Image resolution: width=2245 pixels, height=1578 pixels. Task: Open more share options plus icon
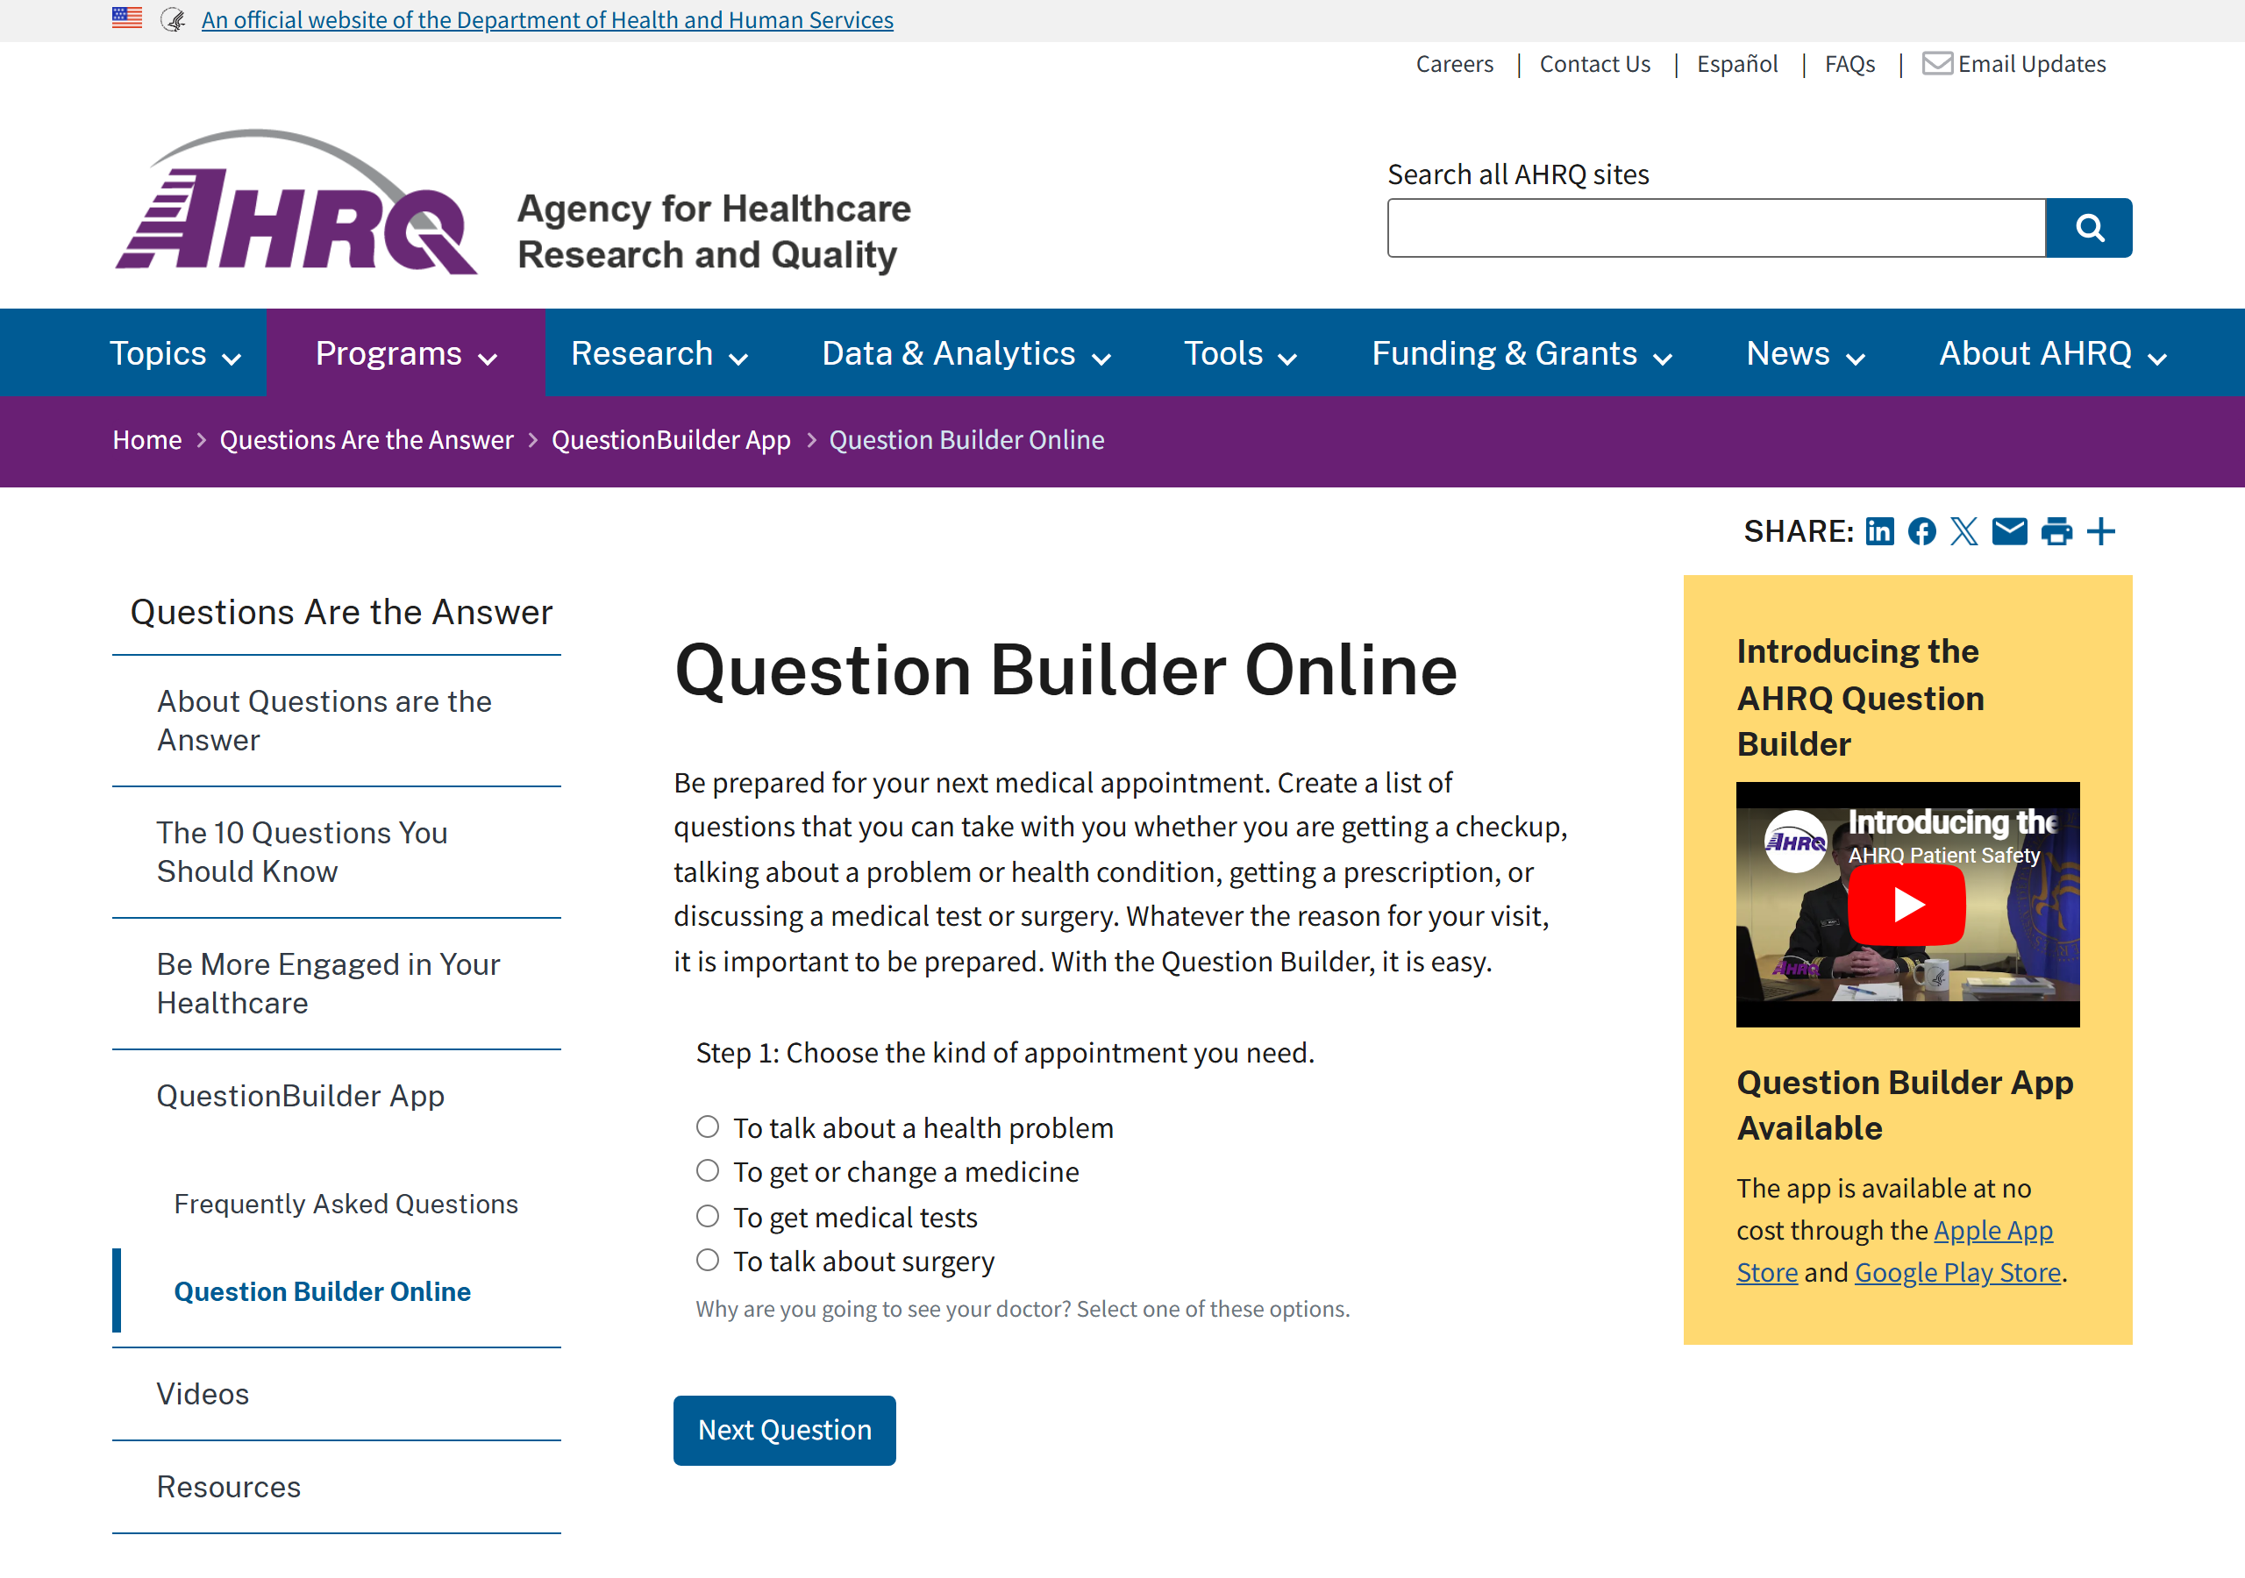[x=2100, y=531]
